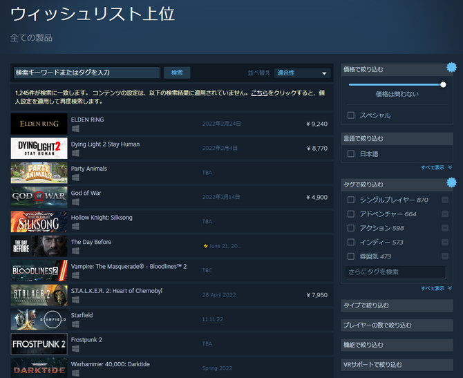Click the Windows icon under God of War

coord(75,203)
